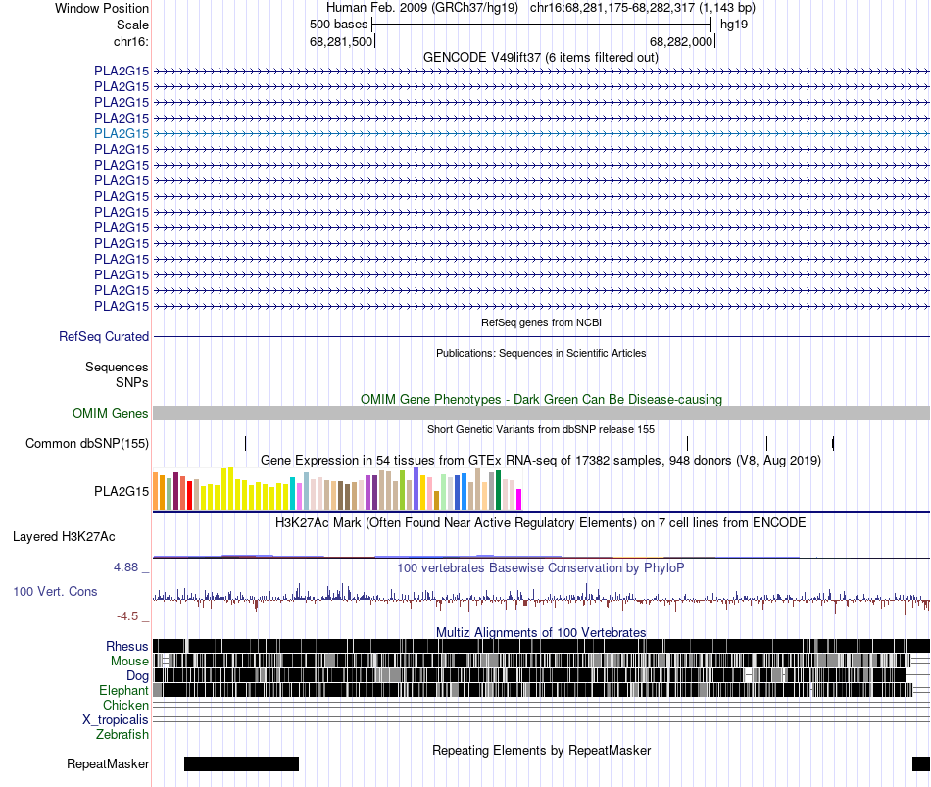Open GENCODE V49lift37 track title
Image resolution: width=931 pixels, height=787 pixels.
click(x=540, y=58)
